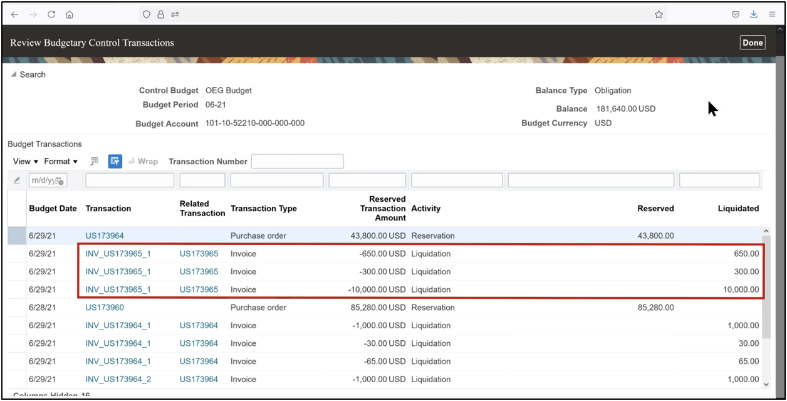Open the Format menu
Viewport: 787px width, 401px height.
(60, 161)
